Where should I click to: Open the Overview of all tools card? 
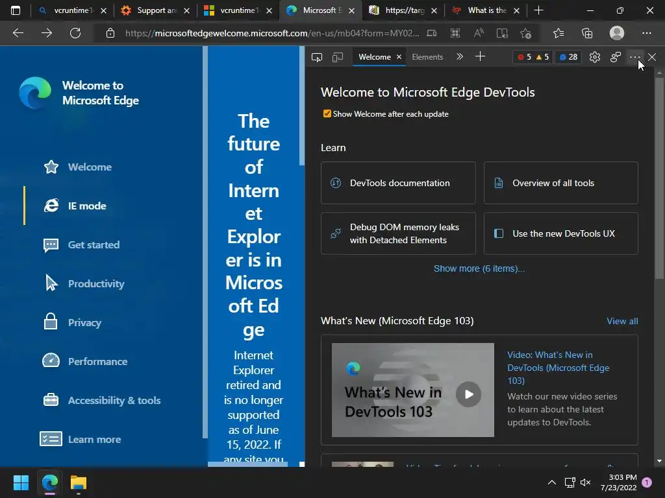tap(560, 183)
